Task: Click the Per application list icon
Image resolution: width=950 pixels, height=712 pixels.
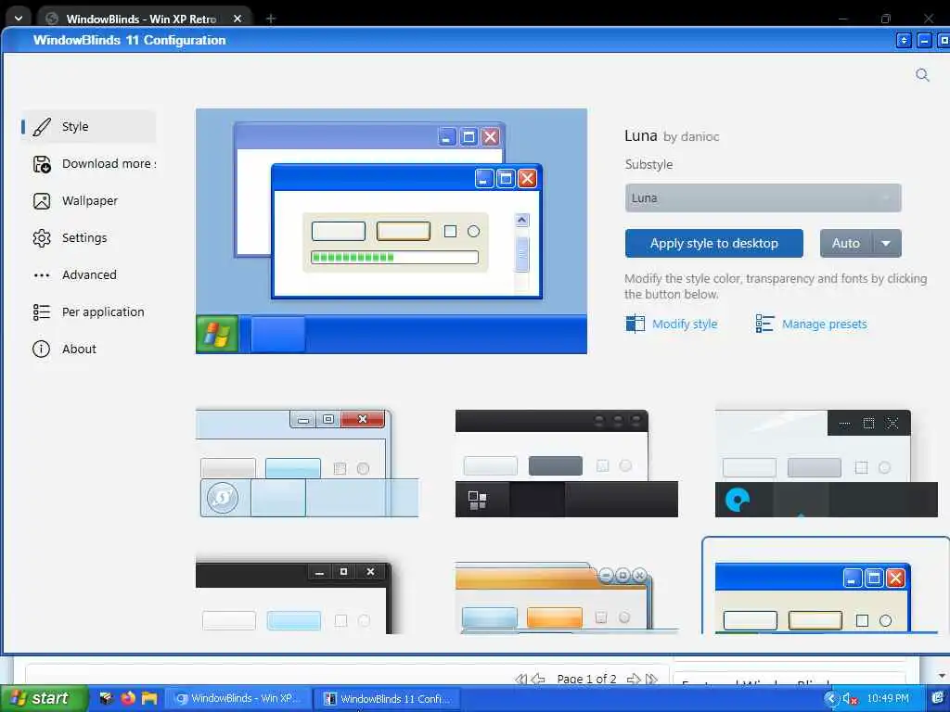Action: [42, 311]
